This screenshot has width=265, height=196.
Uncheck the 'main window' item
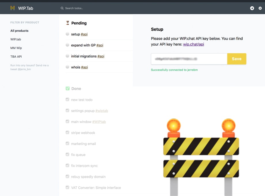(x=67, y=121)
